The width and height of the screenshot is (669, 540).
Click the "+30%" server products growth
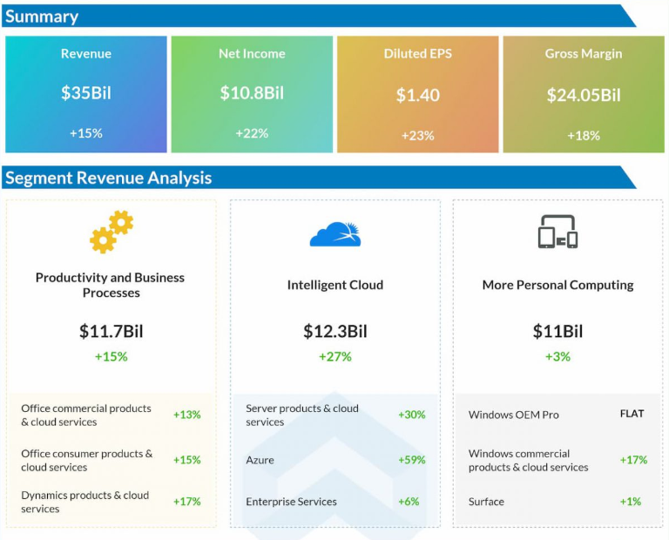pos(412,415)
